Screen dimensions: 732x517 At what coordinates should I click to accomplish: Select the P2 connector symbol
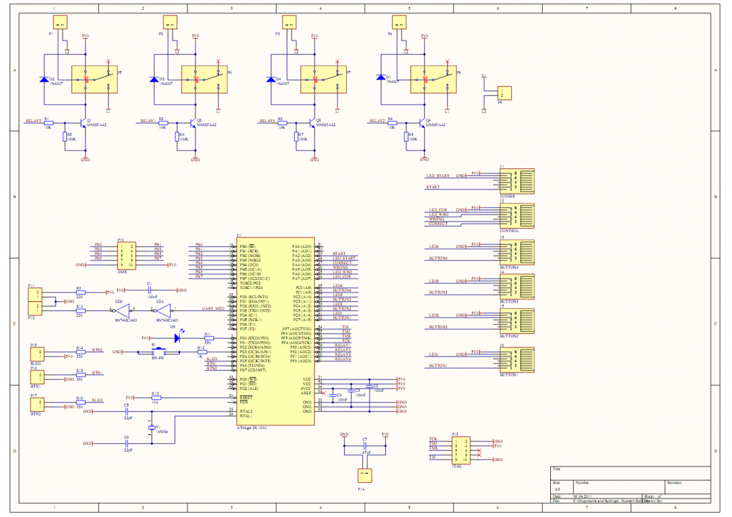tap(170, 22)
